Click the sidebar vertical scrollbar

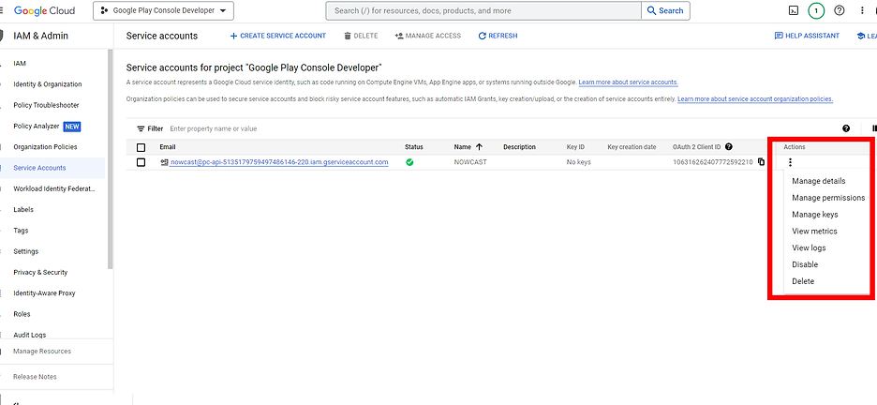coord(111,159)
